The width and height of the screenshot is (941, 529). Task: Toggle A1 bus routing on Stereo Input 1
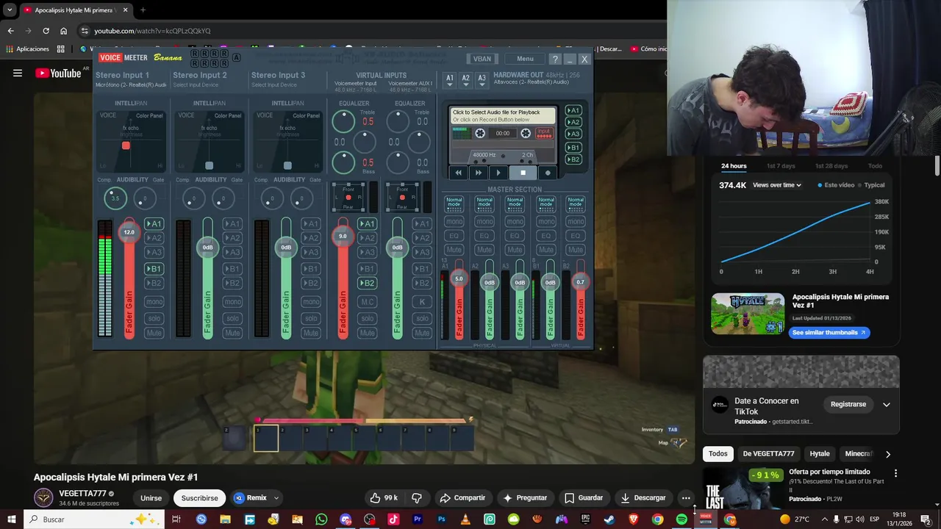click(154, 224)
